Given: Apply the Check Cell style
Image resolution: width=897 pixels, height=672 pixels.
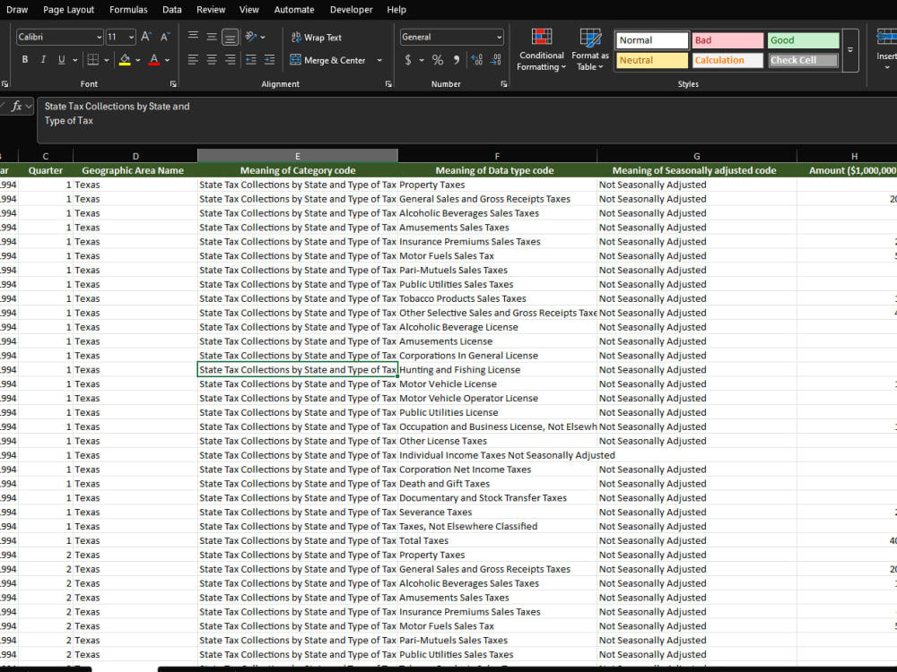Looking at the screenshot, I should tap(803, 60).
